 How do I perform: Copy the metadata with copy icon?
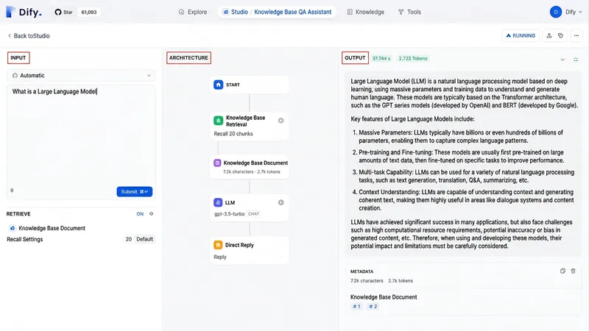[562, 271]
